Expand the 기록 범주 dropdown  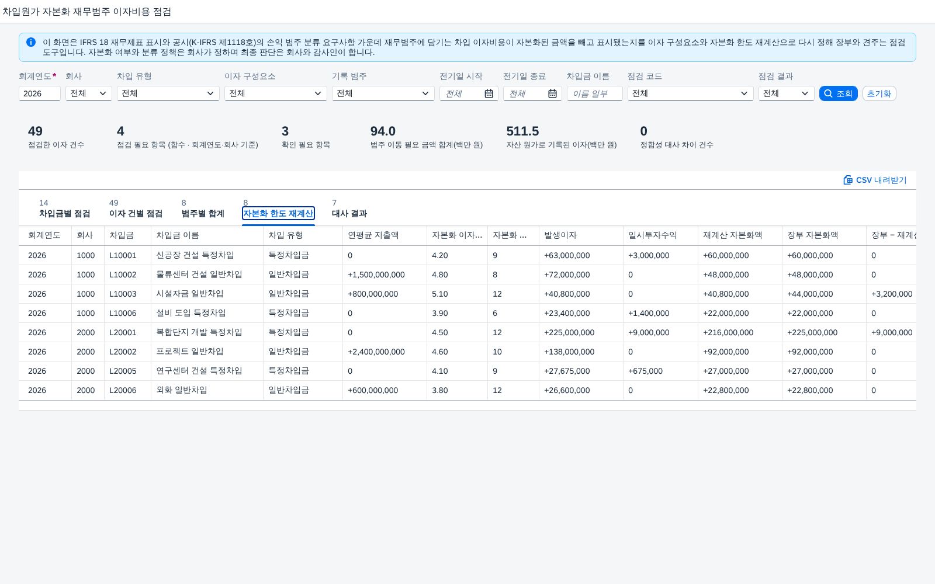point(383,93)
